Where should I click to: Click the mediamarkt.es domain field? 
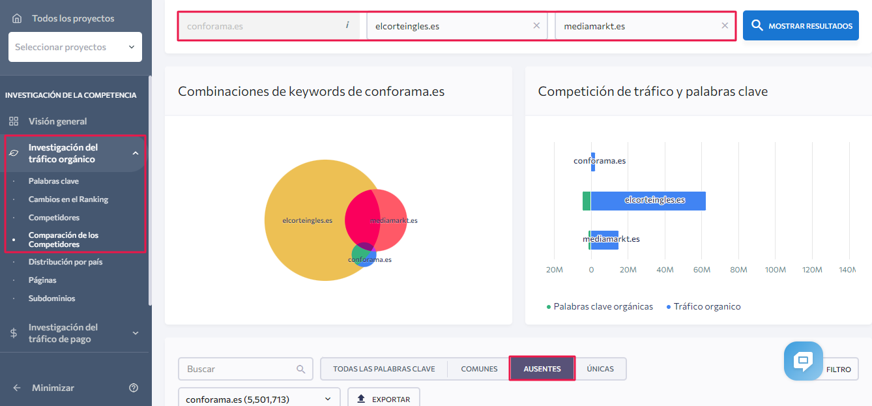tap(645, 26)
